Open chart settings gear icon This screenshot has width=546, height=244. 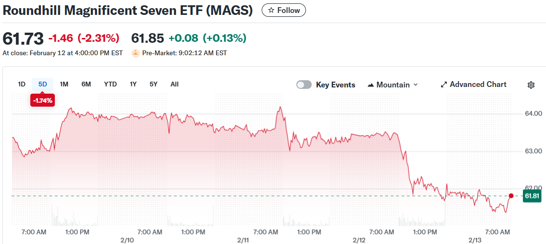(531, 85)
